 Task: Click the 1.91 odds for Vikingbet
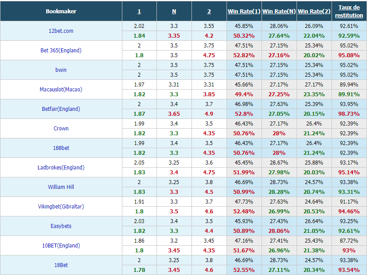coord(139,202)
